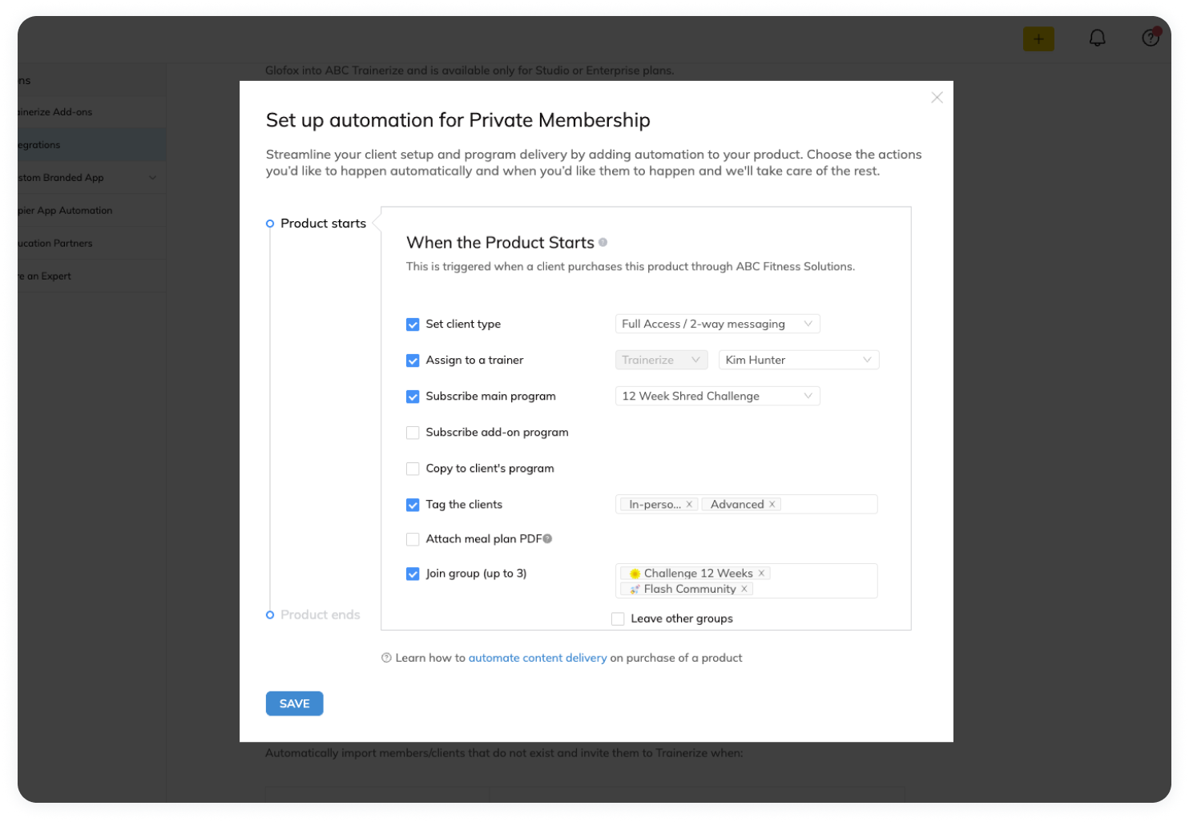Enable Copy to client's program checkbox
The height and width of the screenshot is (822, 1189).
413,469
